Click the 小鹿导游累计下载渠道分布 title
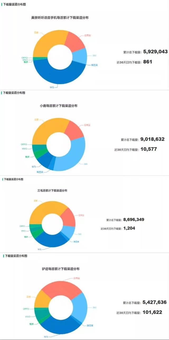The width and height of the screenshot is (169, 340). point(59,106)
